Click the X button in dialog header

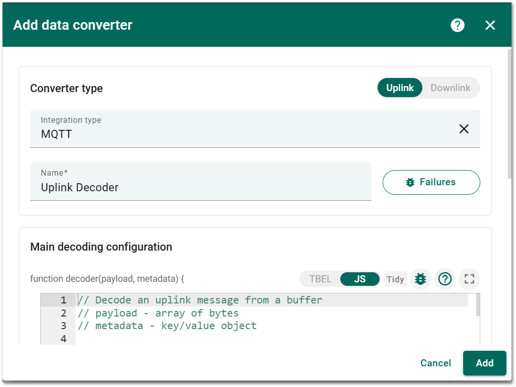coord(490,25)
